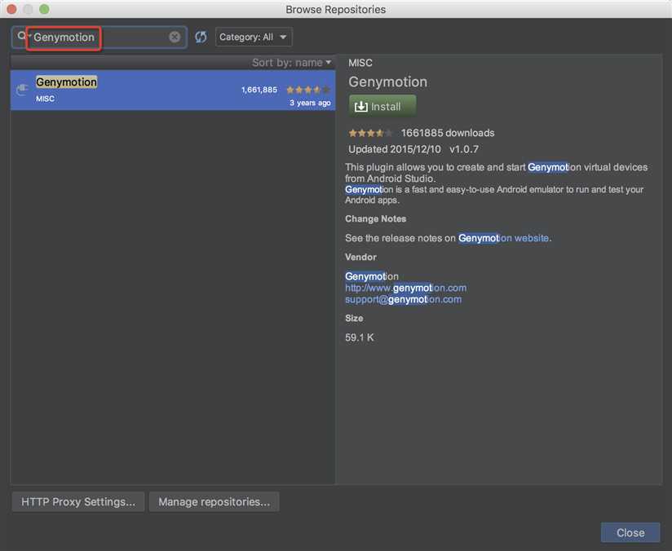Click the 59.1 K size value
Image resolution: width=672 pixels, height=551 pixels.
(x=359, y=337)
